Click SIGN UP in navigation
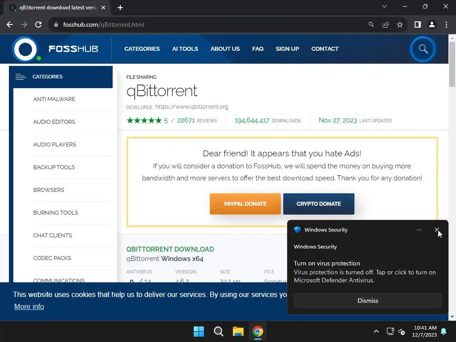The height and width of the screenshot is (342, 456). [287, 49]
